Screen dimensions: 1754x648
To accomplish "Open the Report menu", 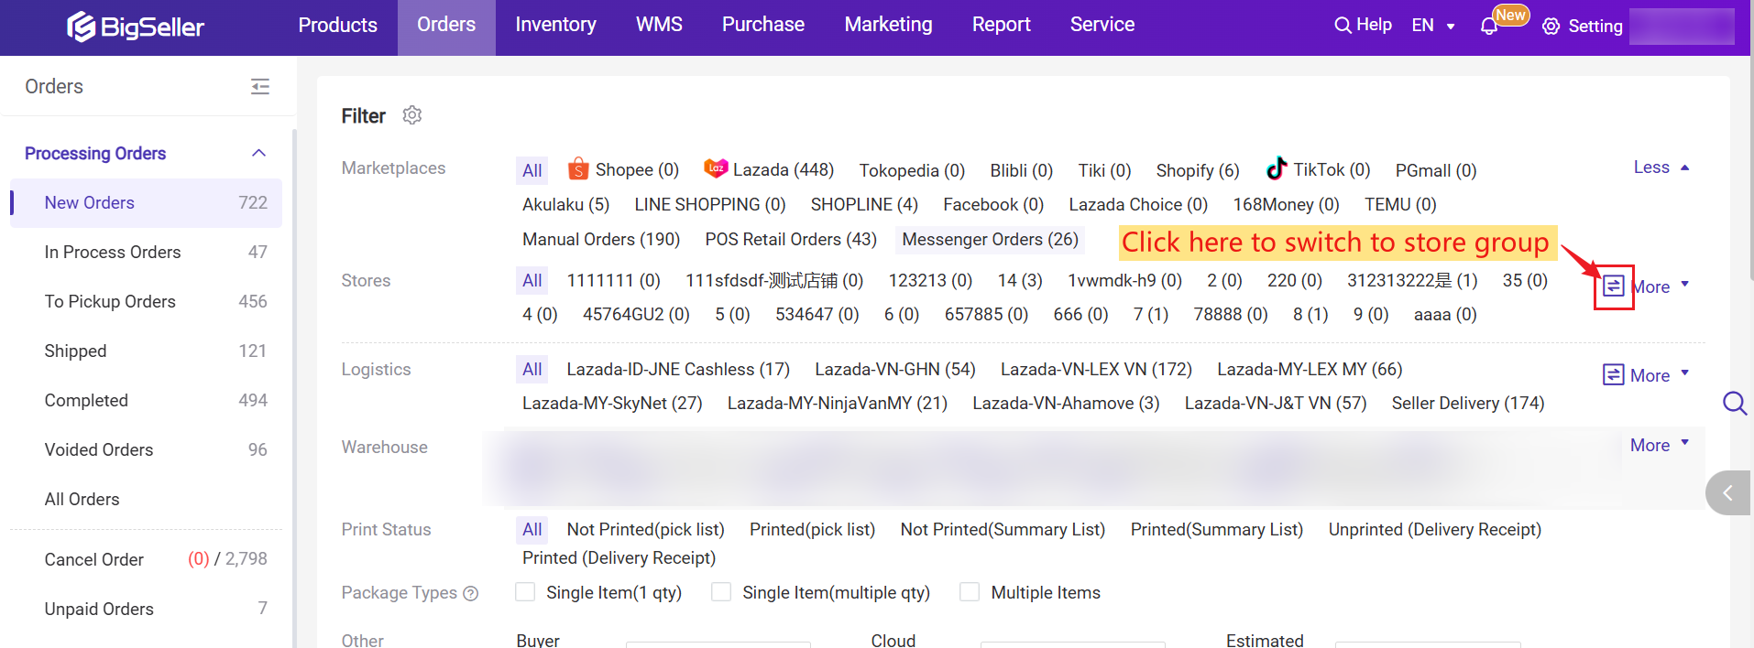I will click(1002, 25).
